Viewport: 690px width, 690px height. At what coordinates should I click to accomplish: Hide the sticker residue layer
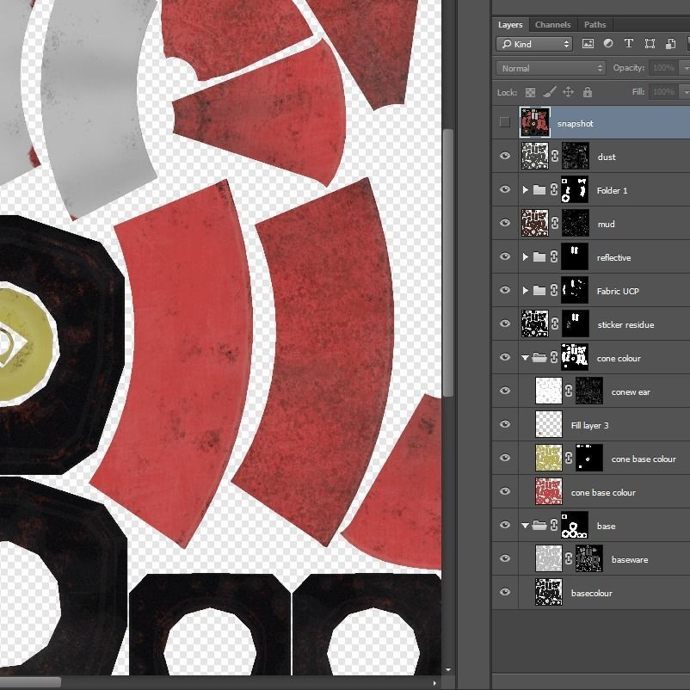(505, 323)
